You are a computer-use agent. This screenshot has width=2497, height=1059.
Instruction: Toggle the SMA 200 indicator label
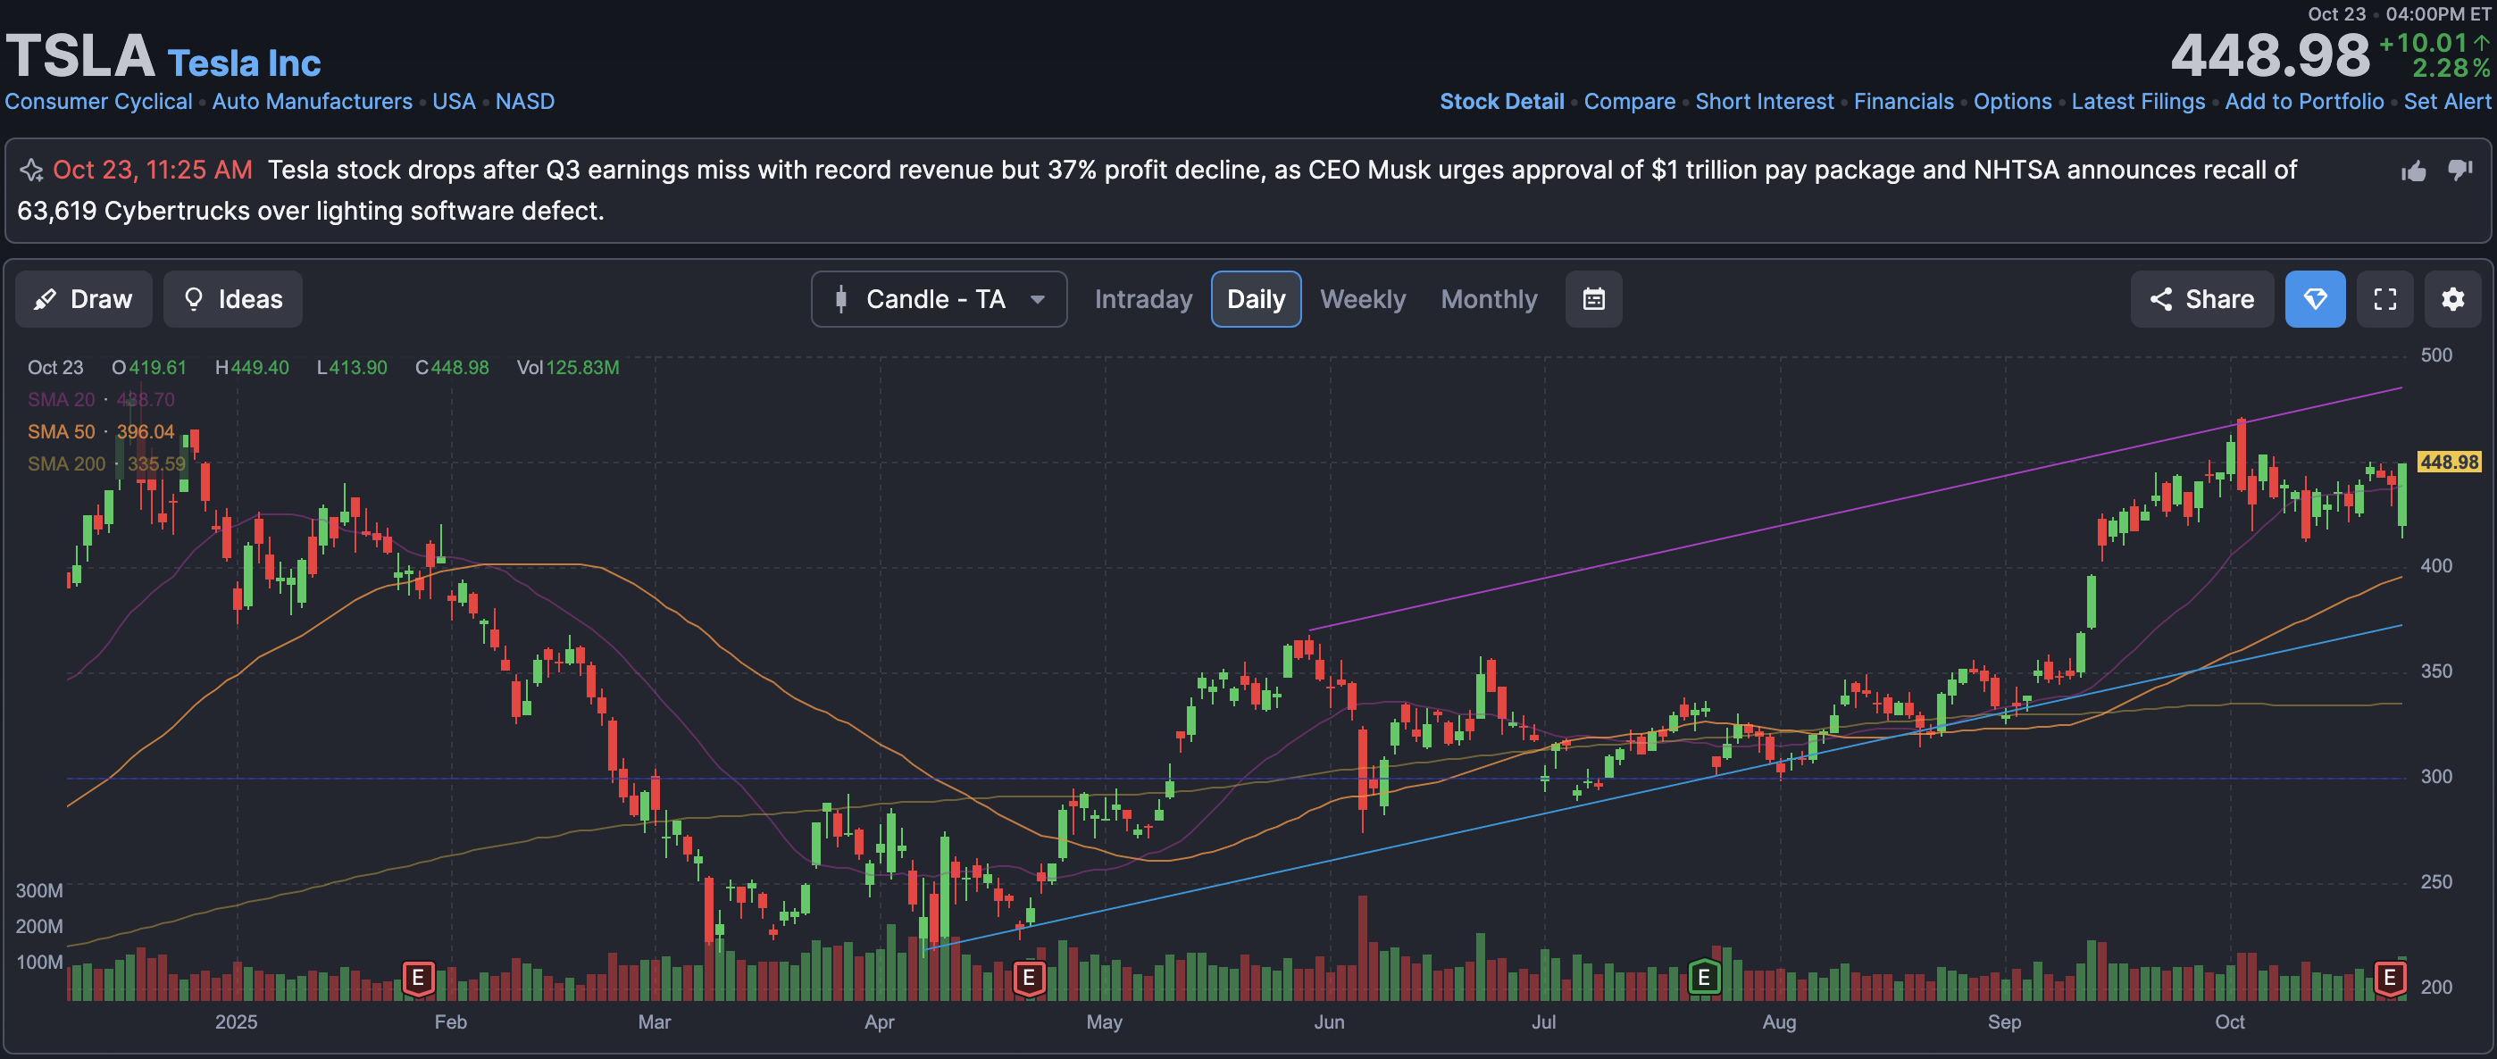coord(66,463)
